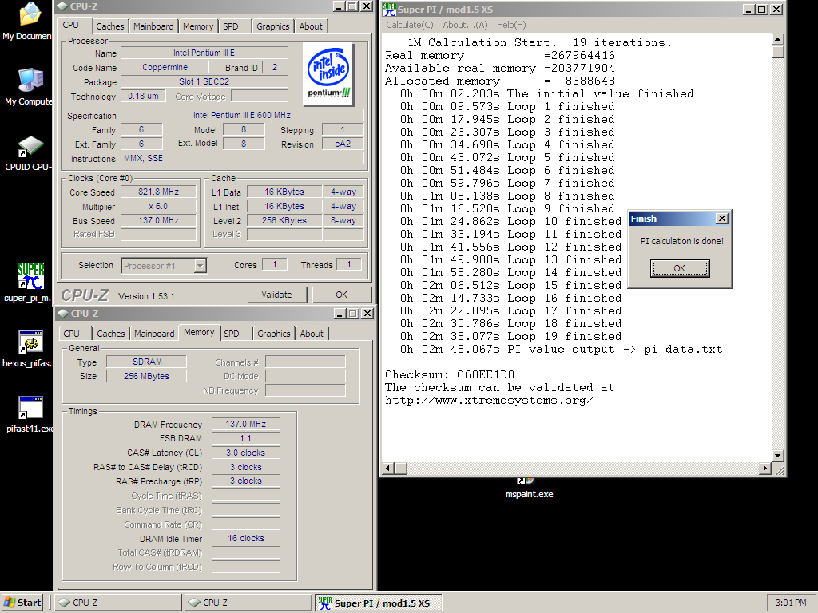Viewport: 818px width, 613px height.
Task: Click Intel Inside Pentium III logo
Action: pos(328,73)
